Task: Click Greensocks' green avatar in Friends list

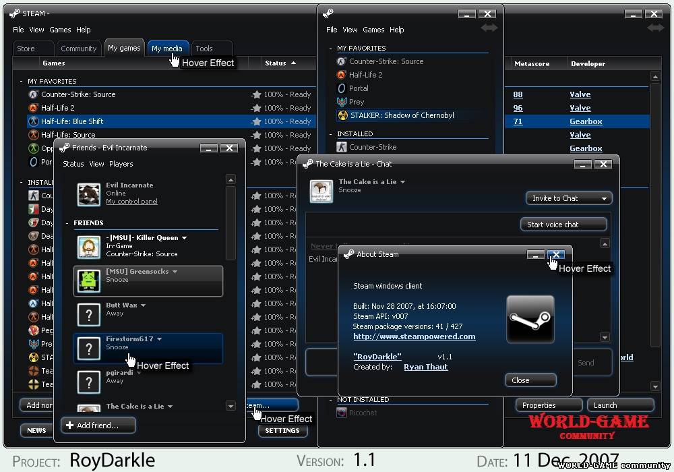Action: point(89,281)
